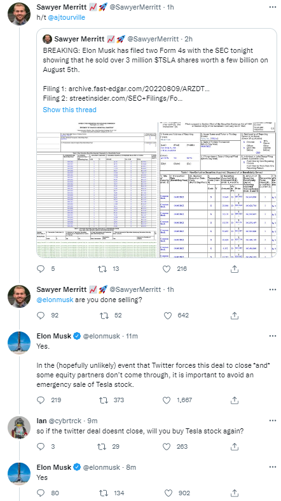
Task: Share Sawyer Merritt's 'are you done selling' tweet
Action: (234, 316)
